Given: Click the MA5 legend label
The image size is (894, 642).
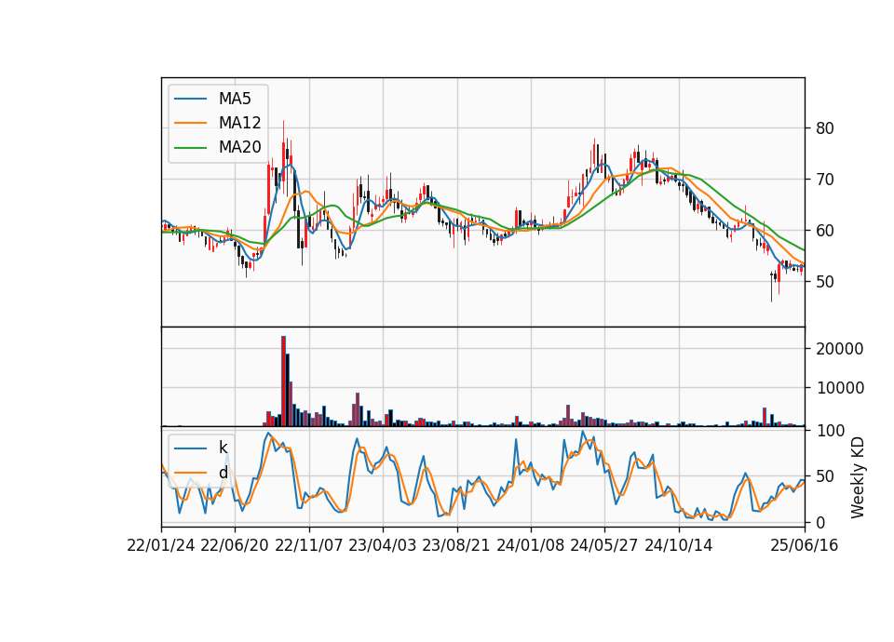Looking at the screenshot, I should tap(235, 99).
